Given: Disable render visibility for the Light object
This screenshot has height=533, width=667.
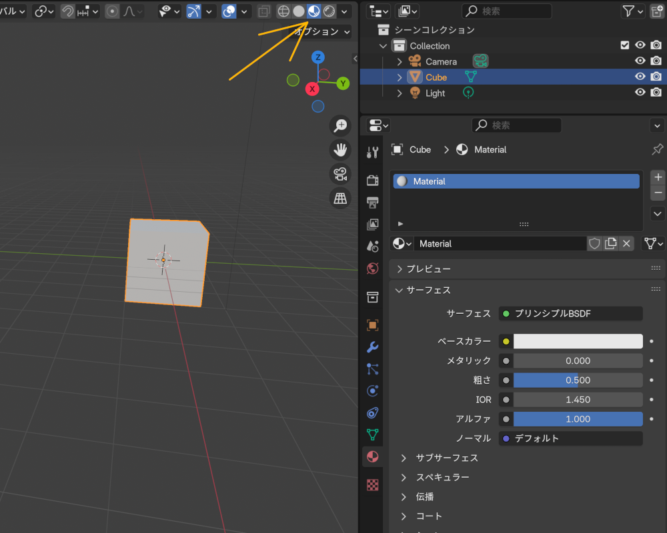Looking at the screenshot, I should (656, 93).
